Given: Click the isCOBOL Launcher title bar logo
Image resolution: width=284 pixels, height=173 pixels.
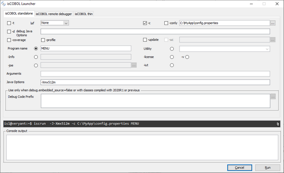Looking at the screenshot, I should tap(3, 4).
